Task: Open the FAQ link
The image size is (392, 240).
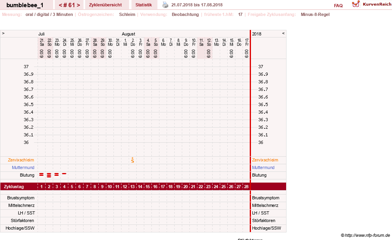Action: click(x=338, y=6)
